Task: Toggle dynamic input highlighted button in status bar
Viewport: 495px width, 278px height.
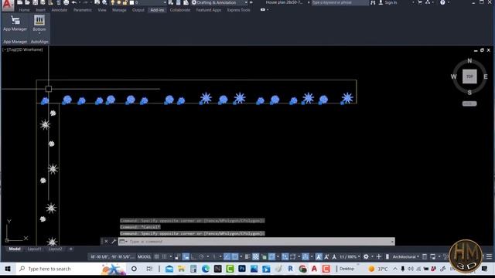Action: coord(186,257)
